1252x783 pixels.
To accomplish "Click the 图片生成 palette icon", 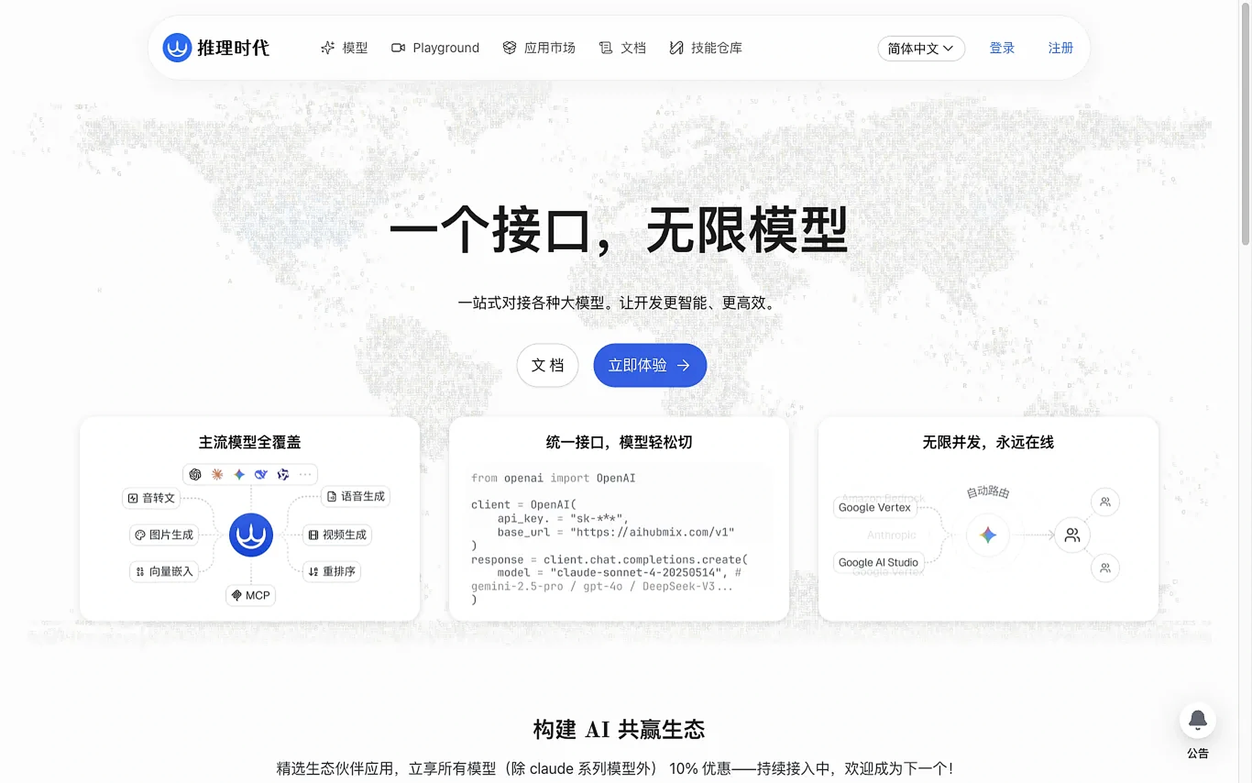I will click(x=140, y=535).
